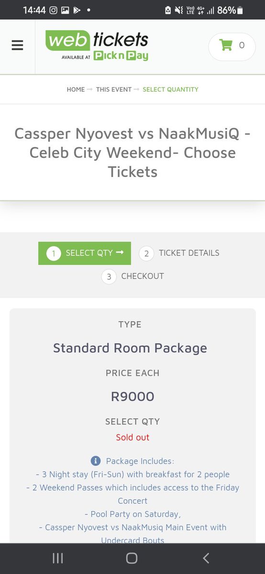Image resolution: width=265 pixels, height=574 pixels.
Task: Tap the Instagram notification icon
Action: [54, 10]
